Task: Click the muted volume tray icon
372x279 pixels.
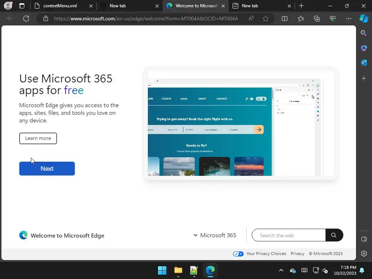Action: 325,270
